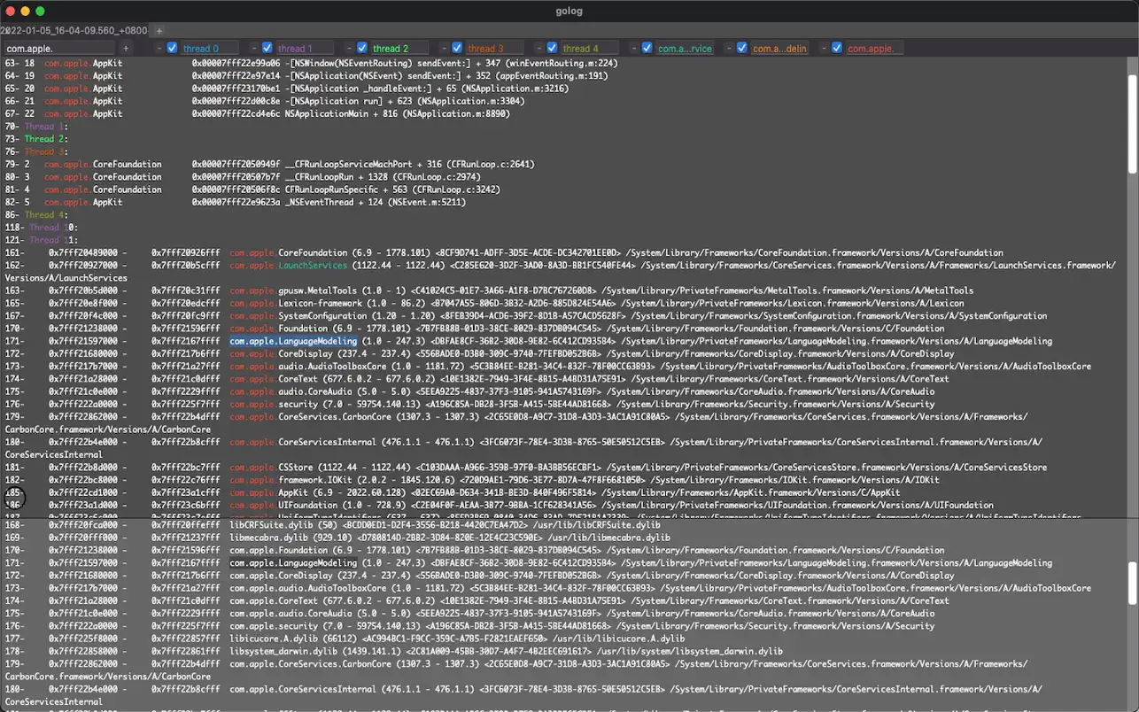1139x712 pixels.
Task: Select log line 76 'Thread 3:'
Action: point(35,151)
